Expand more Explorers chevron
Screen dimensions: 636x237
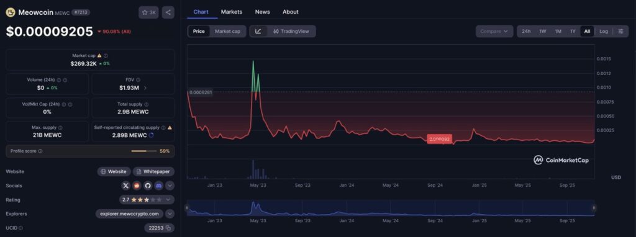(170, 213)
